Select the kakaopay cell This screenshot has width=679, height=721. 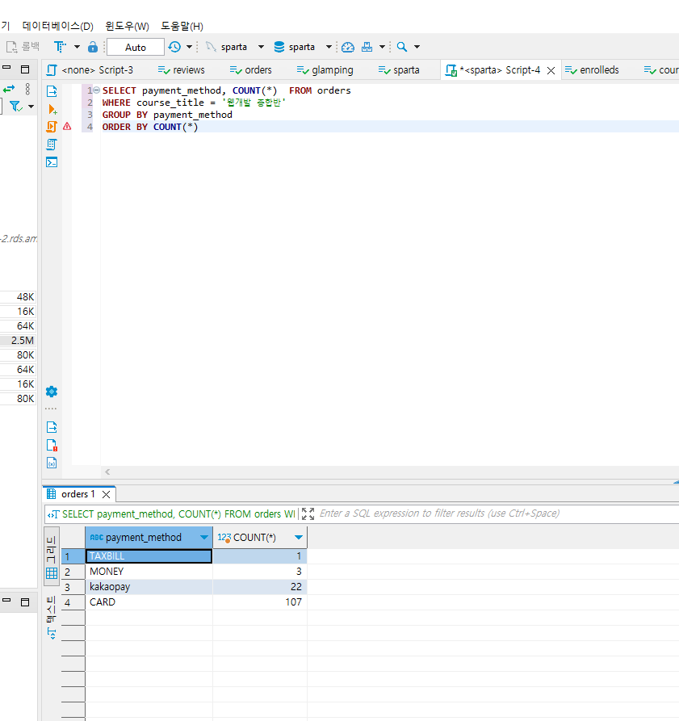(149, 587)
